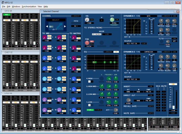Click the CH 1 microphone channel icon
This screenshot has width=182, height=134.
pos(60,26)
